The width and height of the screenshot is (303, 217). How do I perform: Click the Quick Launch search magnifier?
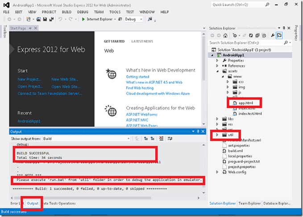coord(267,4)
